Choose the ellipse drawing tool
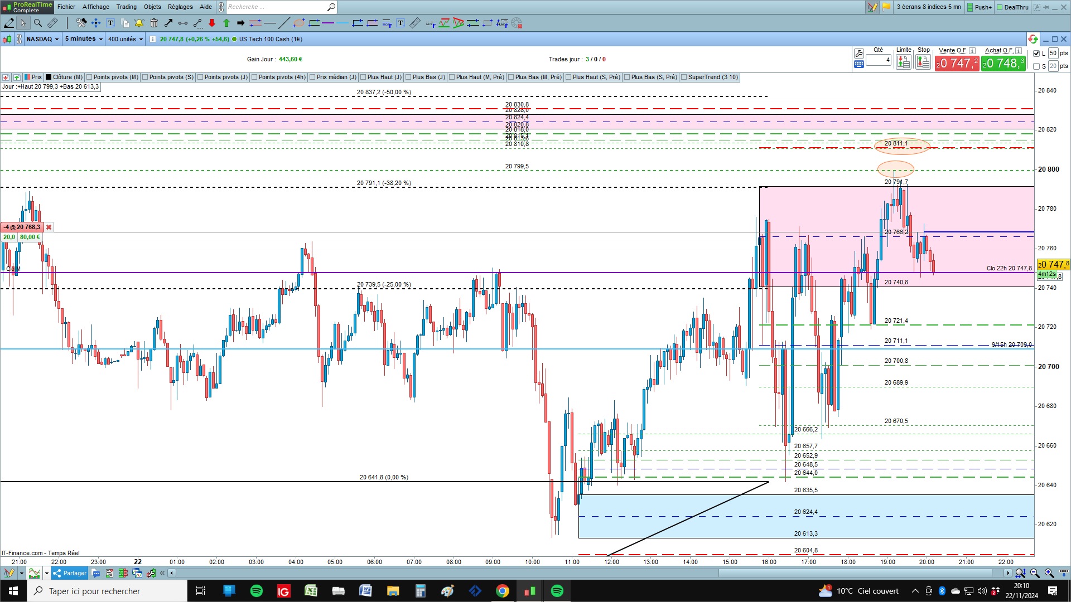 point(299,23)
